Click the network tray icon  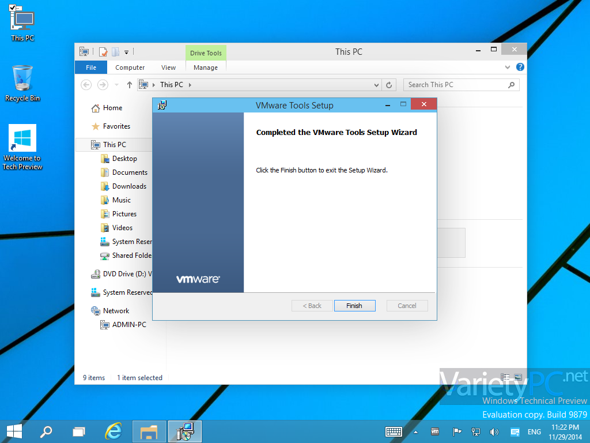[475, 431]
